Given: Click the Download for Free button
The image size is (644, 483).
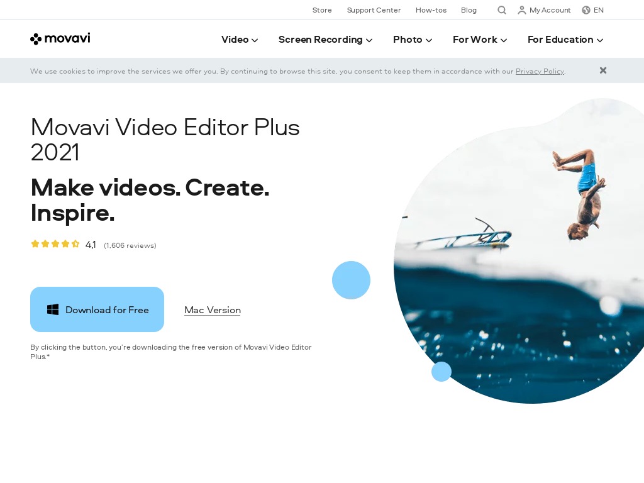Looking at the screenshot, I should (x=97, y=309).
